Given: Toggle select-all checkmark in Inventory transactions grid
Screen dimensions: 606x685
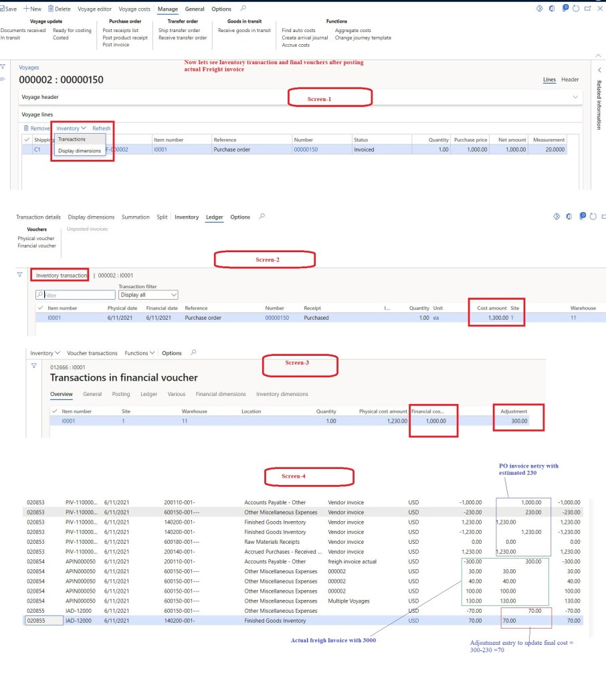Looking at the screenshot, I should (41, 308).
